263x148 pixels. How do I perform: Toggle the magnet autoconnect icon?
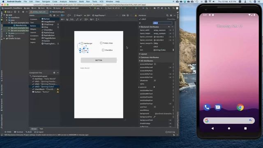tap(67, 19)
